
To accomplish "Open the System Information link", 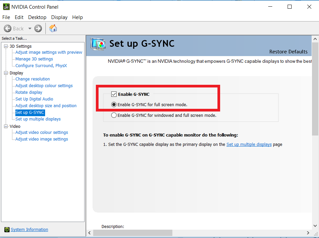I will tap(29, 229).
